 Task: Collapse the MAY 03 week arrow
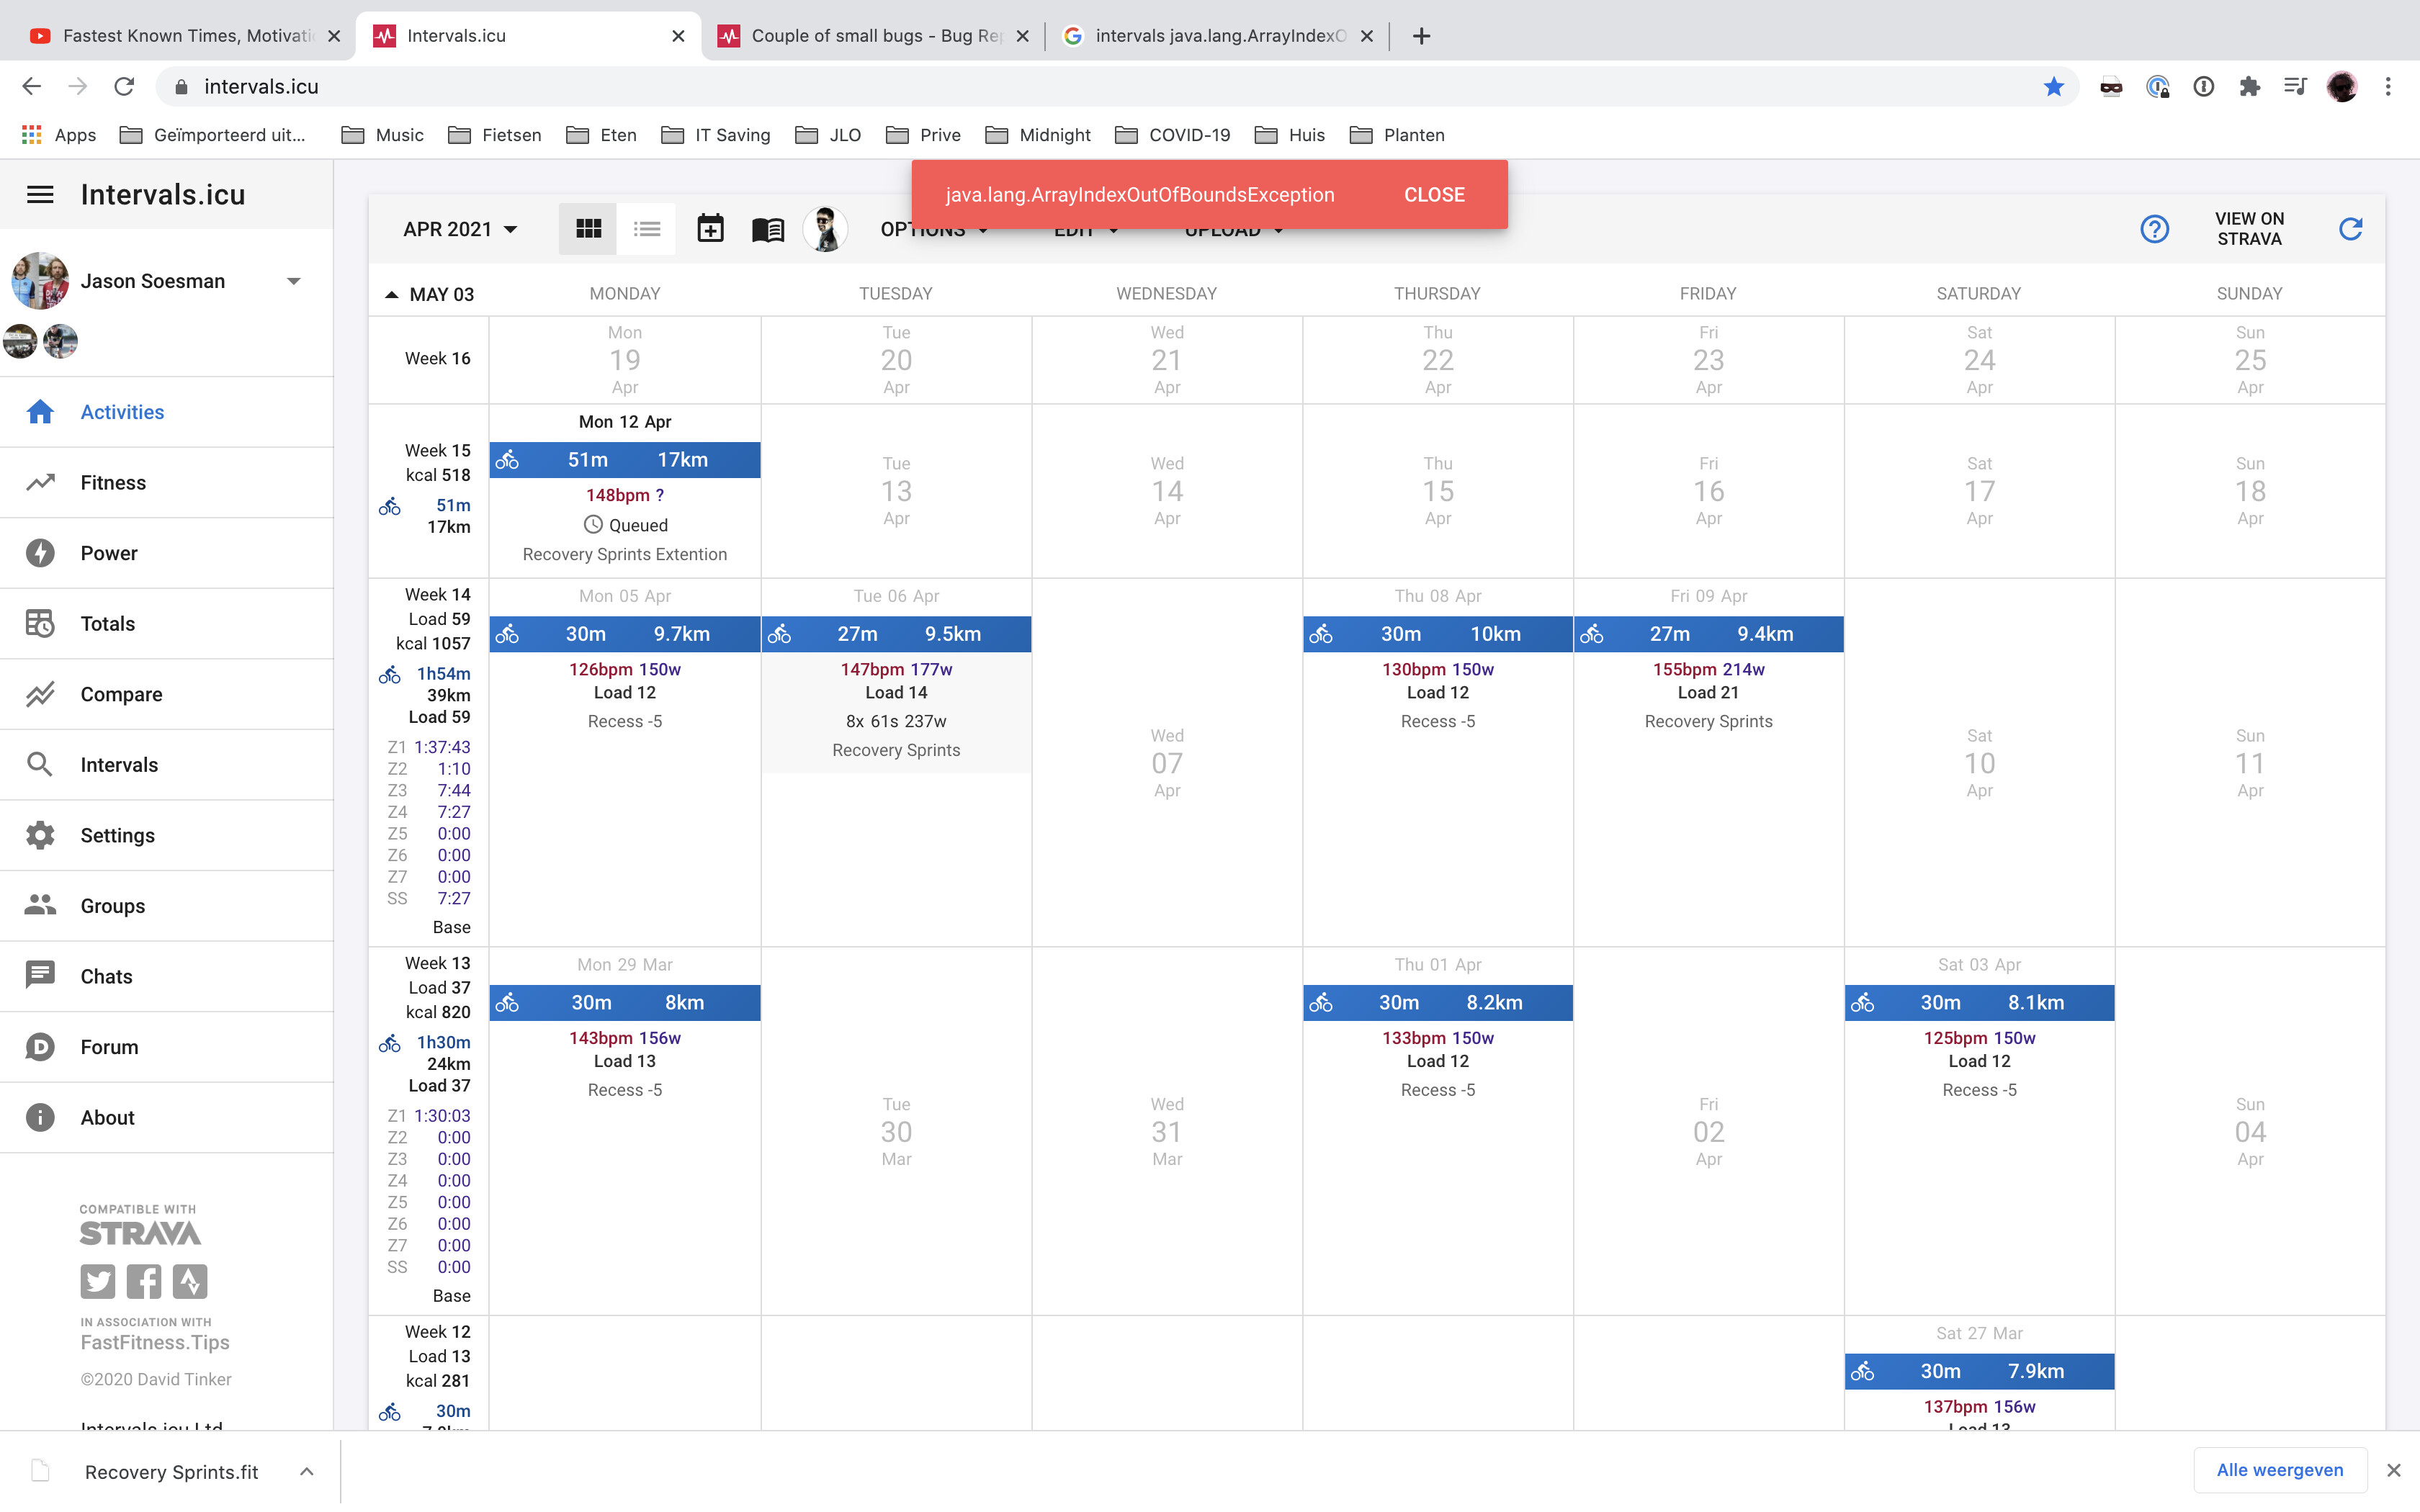pos(392,294)
